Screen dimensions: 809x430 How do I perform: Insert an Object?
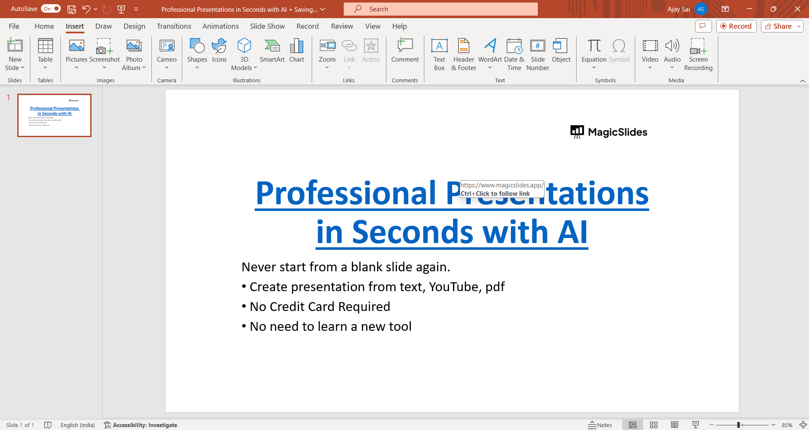click(x=561, y=51)
